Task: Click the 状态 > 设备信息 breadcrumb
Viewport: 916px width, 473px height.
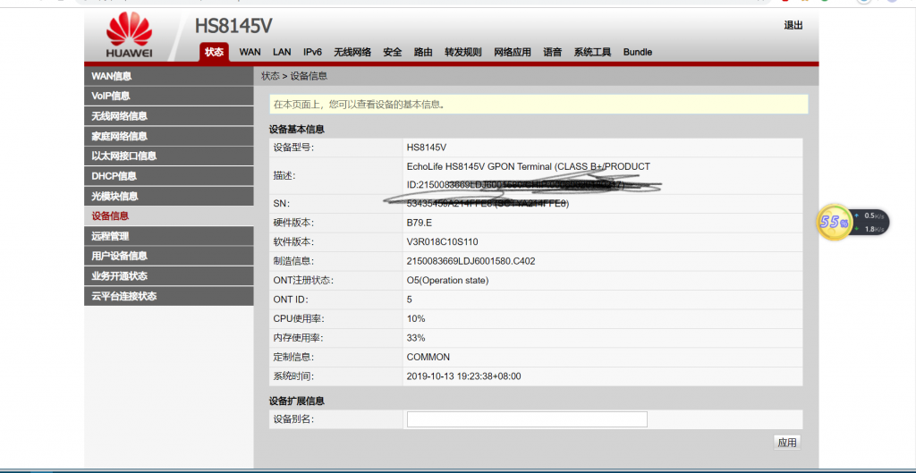Action: pos(293,76)
